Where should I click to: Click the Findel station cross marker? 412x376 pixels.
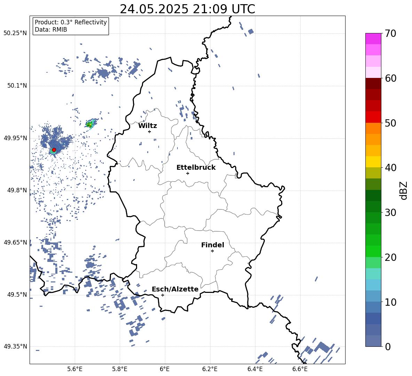click(212, 251)
